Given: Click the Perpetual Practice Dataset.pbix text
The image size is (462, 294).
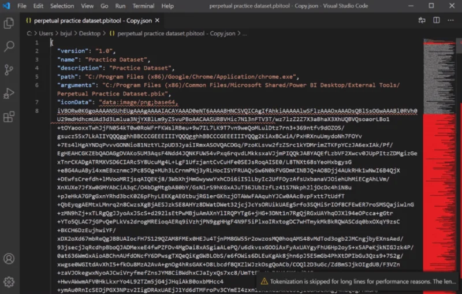Looking at the screenshot, I should [x=112, y=94].
